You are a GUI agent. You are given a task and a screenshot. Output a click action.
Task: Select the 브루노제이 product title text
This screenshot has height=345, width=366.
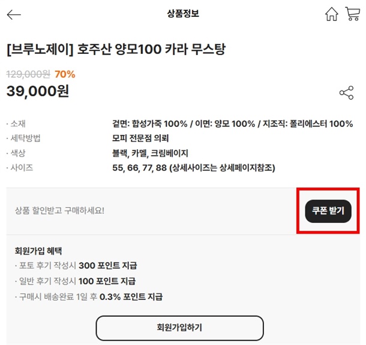pyautogui.click(x=116, y=49)
